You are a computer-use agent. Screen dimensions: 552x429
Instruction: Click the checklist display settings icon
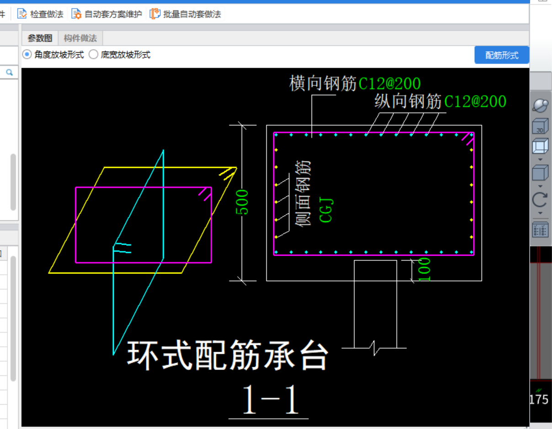point(540,230)
